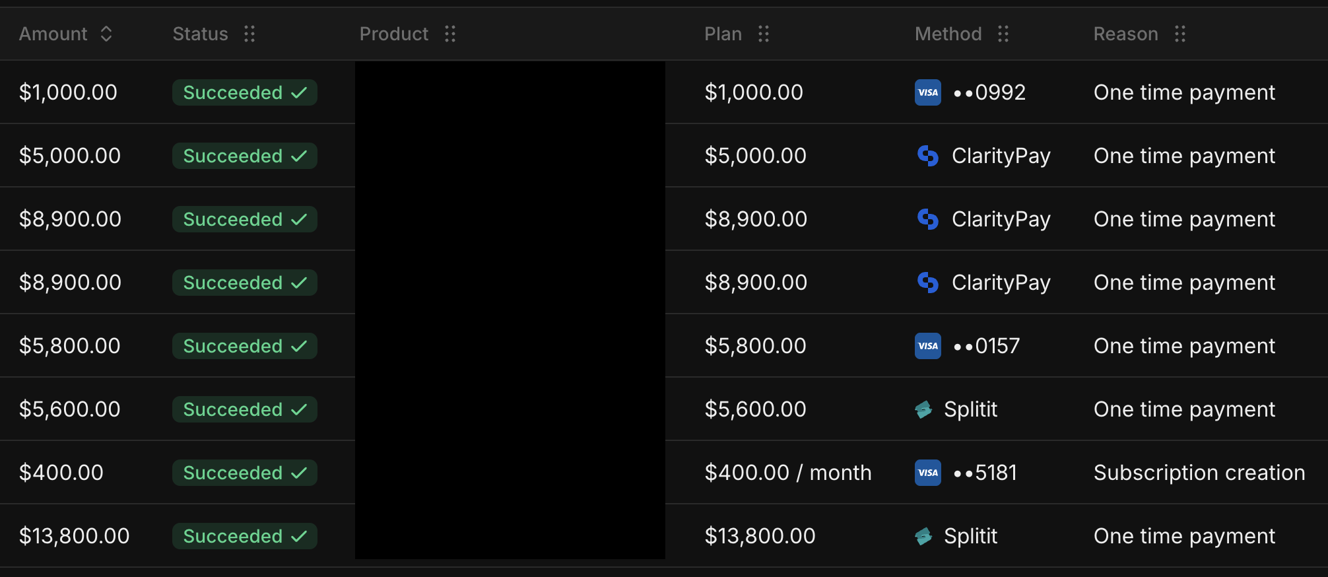The height and width of the screenshot is (577, 1328).
Task: Click ClarityPay text in $5,000.00 row
Action: pos(1001,156)
